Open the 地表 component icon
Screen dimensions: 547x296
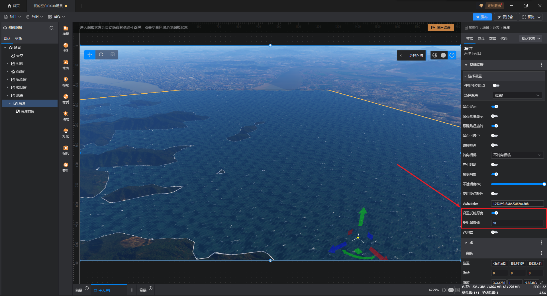click(66, 65)
